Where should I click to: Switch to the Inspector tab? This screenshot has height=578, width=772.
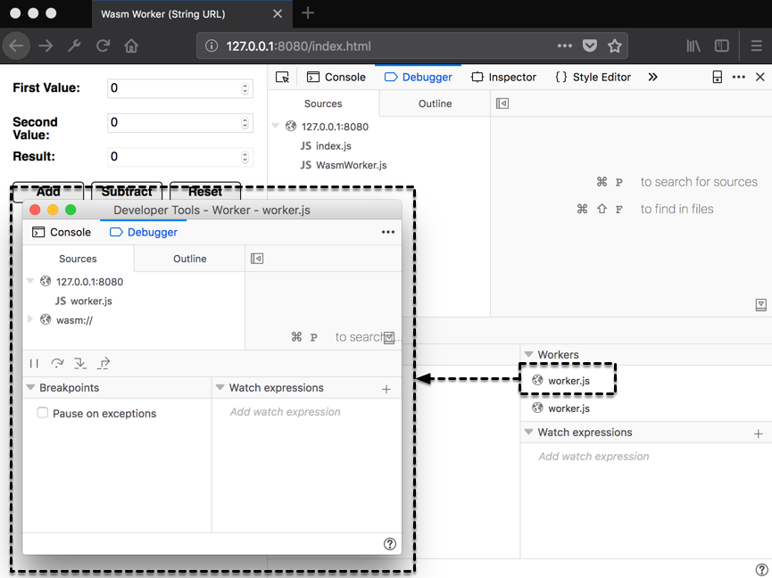(x=504, y=78)
